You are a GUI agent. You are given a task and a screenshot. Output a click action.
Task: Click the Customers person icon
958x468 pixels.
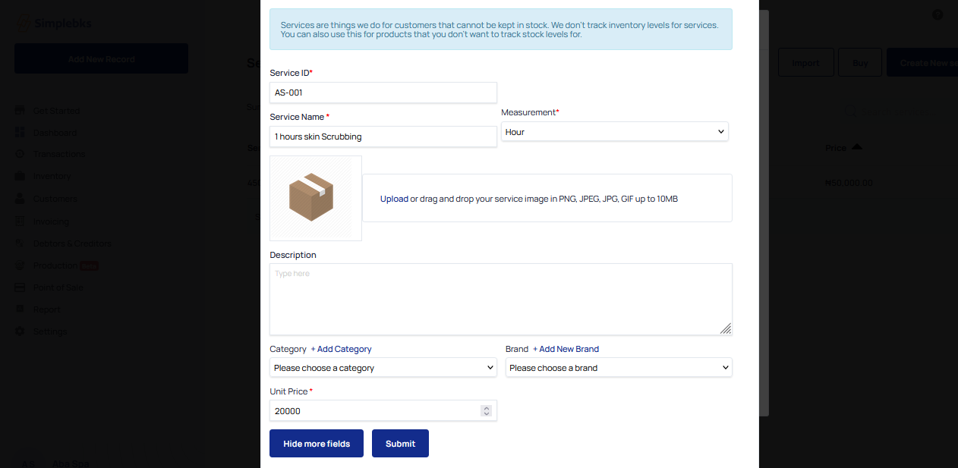[x=20, y=199]
